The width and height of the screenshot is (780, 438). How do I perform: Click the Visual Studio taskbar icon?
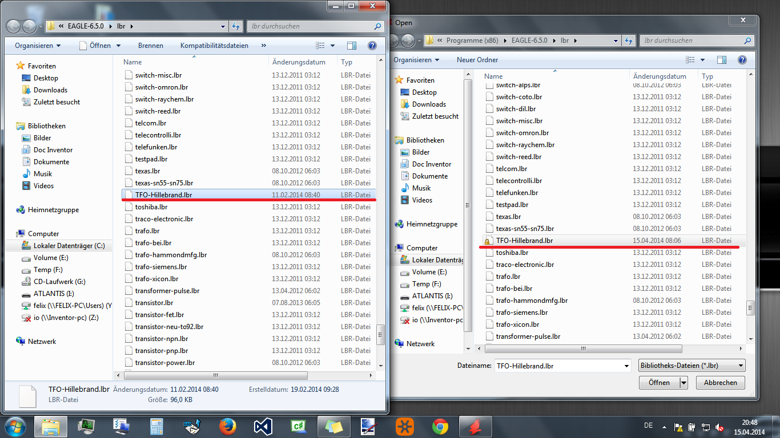(x=263, y=426)
